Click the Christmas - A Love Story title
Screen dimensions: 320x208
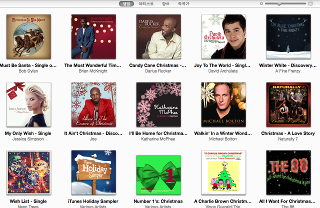pyautogui.click(x=288, y=133)
